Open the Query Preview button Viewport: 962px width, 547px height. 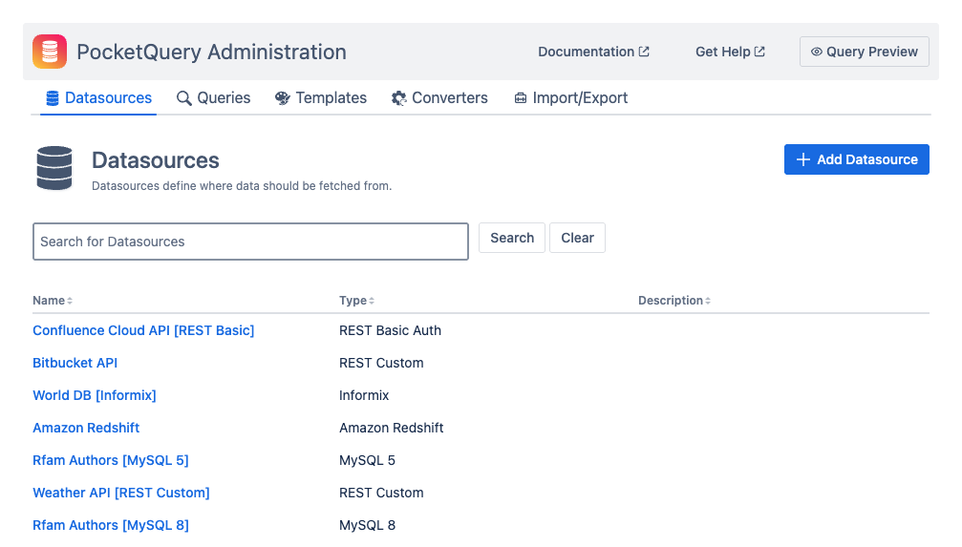click(864, 52)
